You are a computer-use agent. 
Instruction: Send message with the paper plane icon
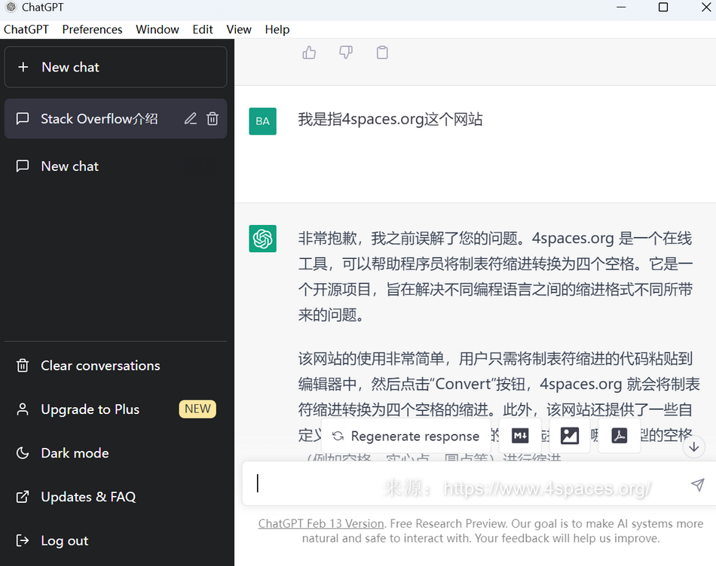point(697,485)
